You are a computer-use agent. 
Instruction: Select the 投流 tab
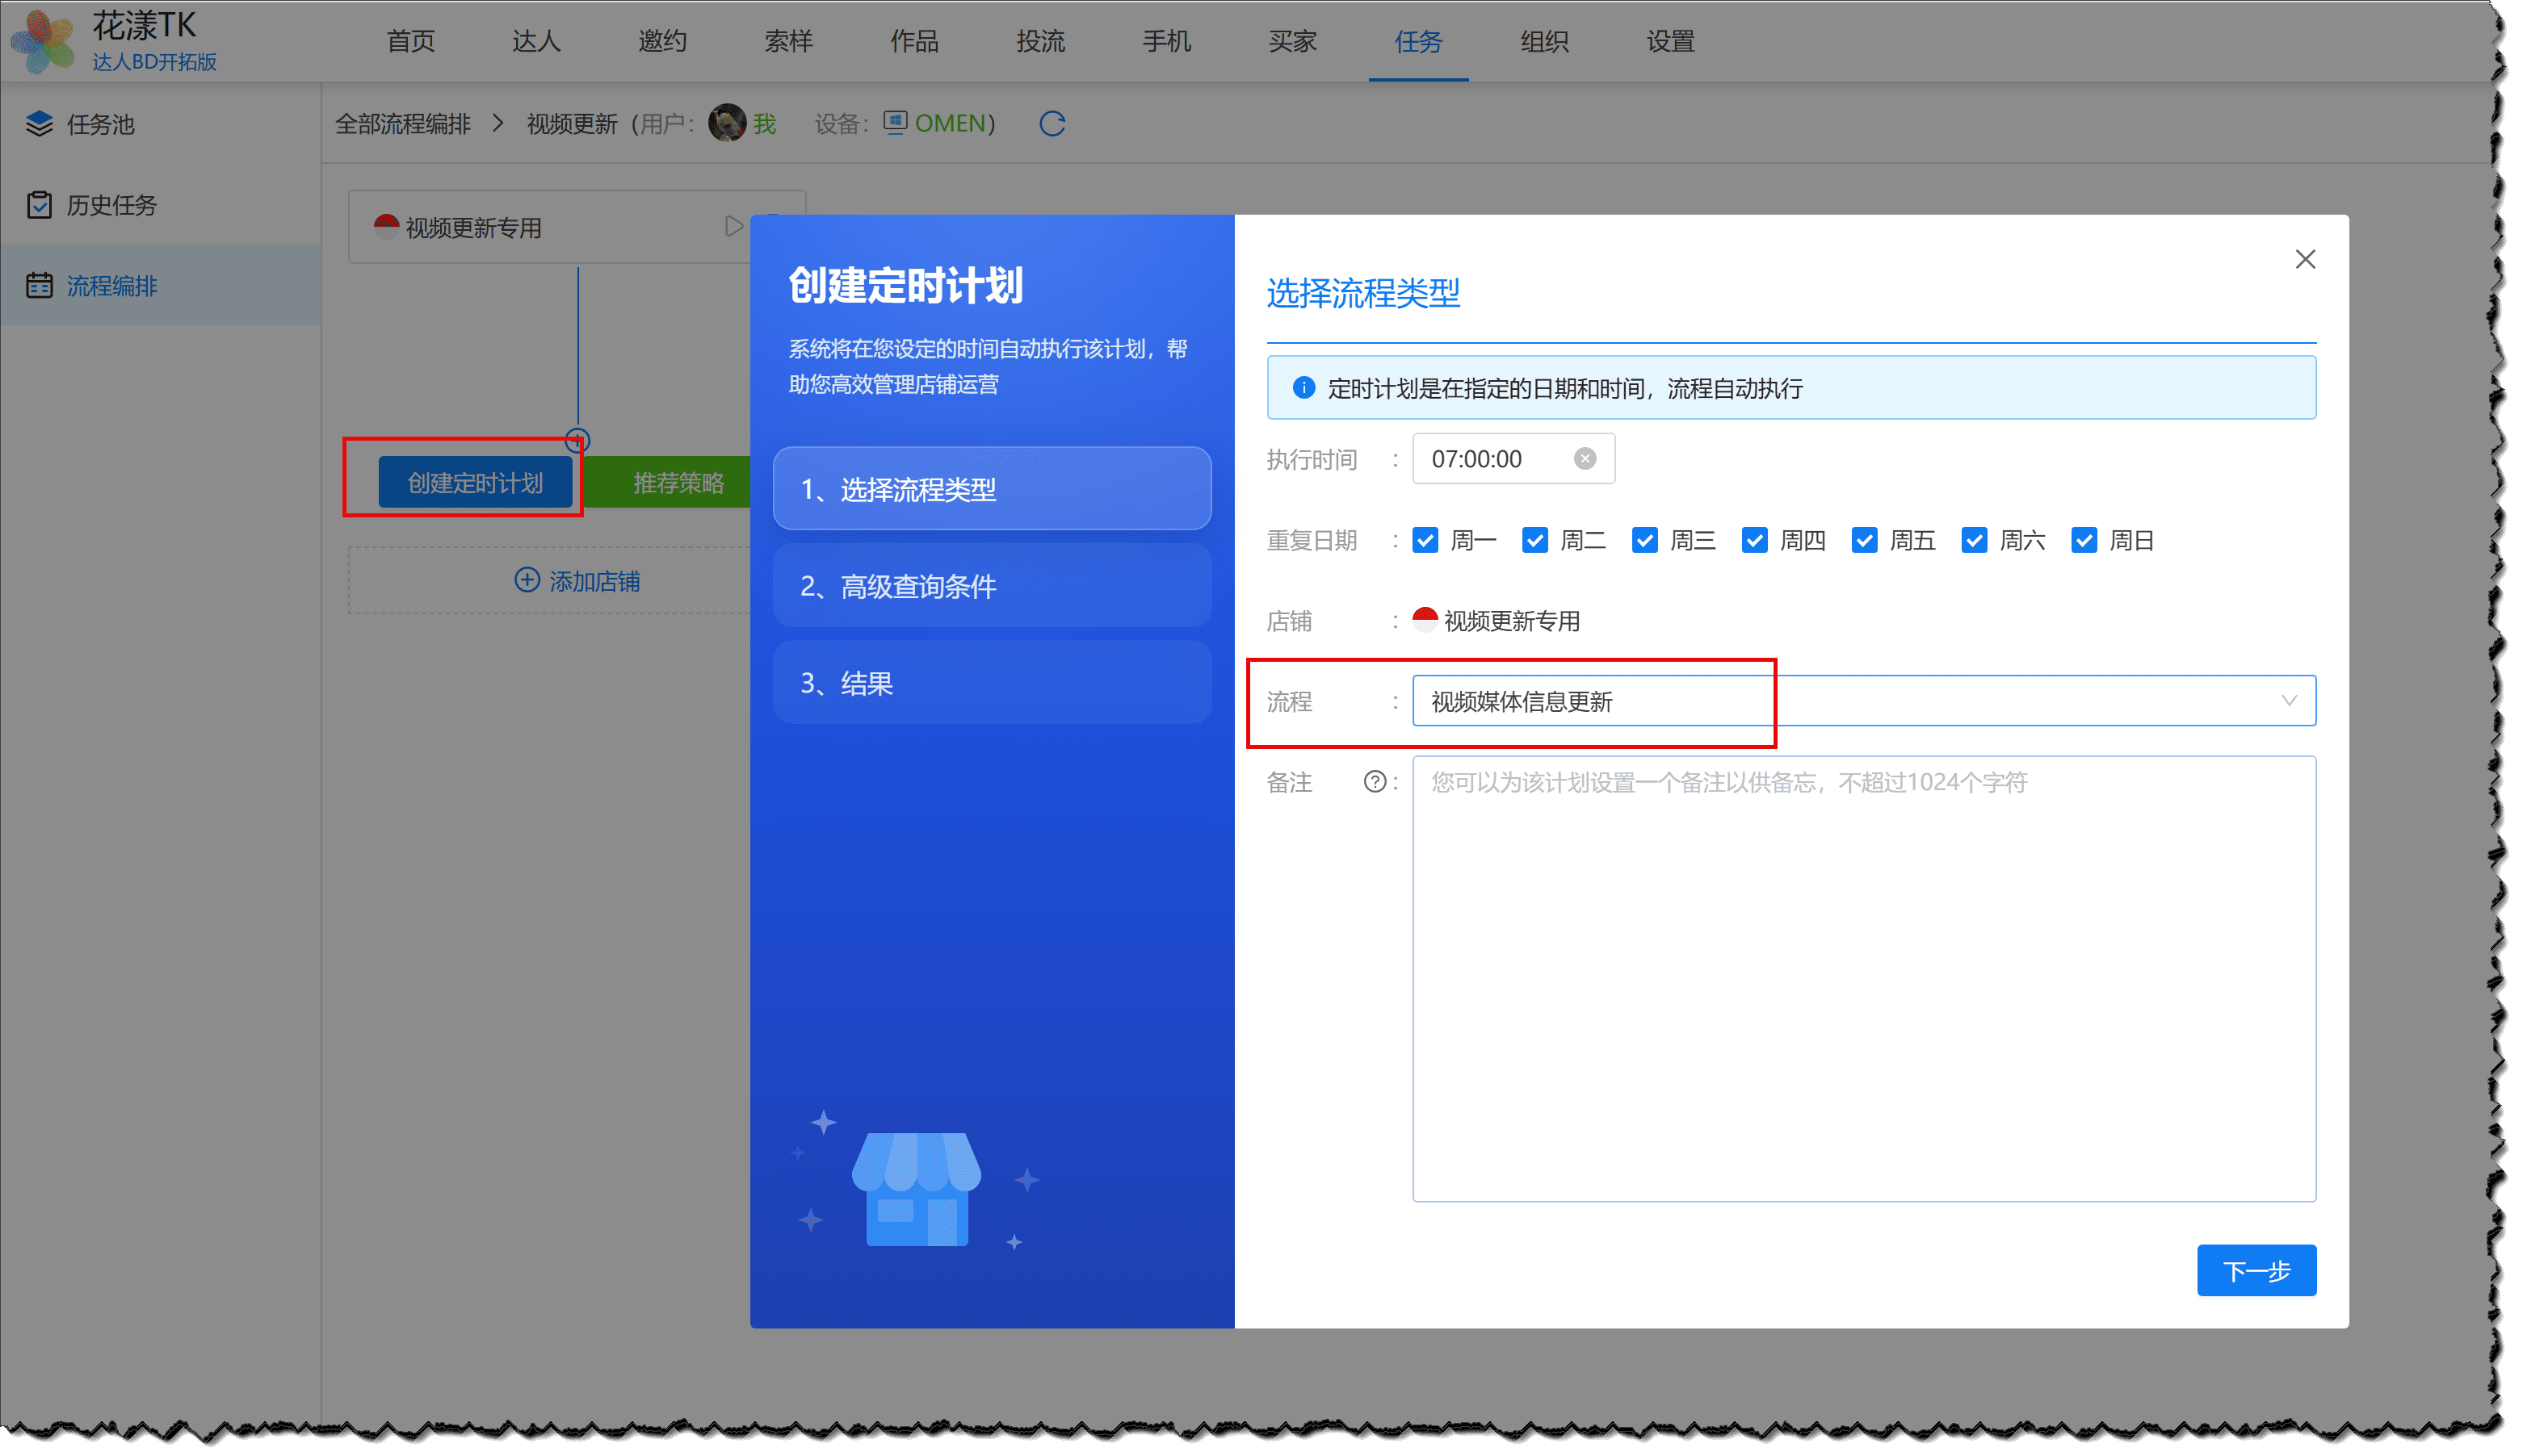(x=1040, y=41)
